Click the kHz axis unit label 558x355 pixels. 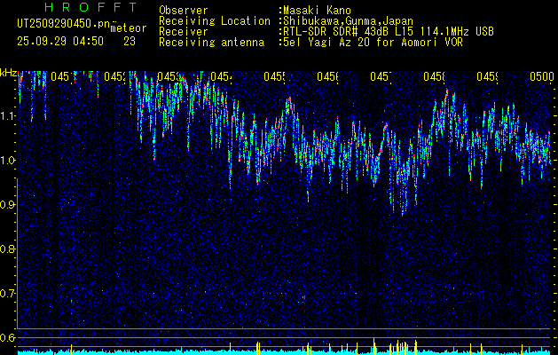[9, 72]
